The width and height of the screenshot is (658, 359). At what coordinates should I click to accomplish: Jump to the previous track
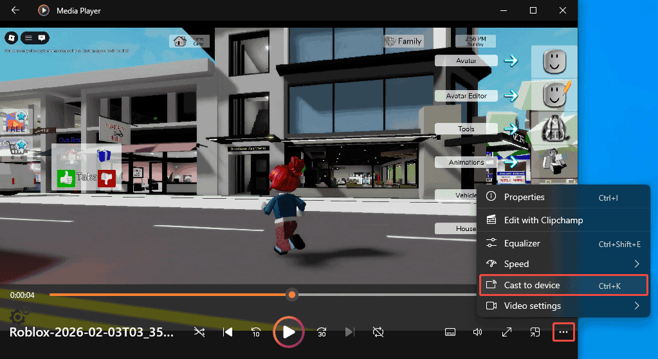pos(228,332)
